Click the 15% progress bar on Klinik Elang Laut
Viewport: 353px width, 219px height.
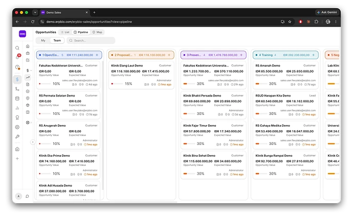click(x=117, y=84)
